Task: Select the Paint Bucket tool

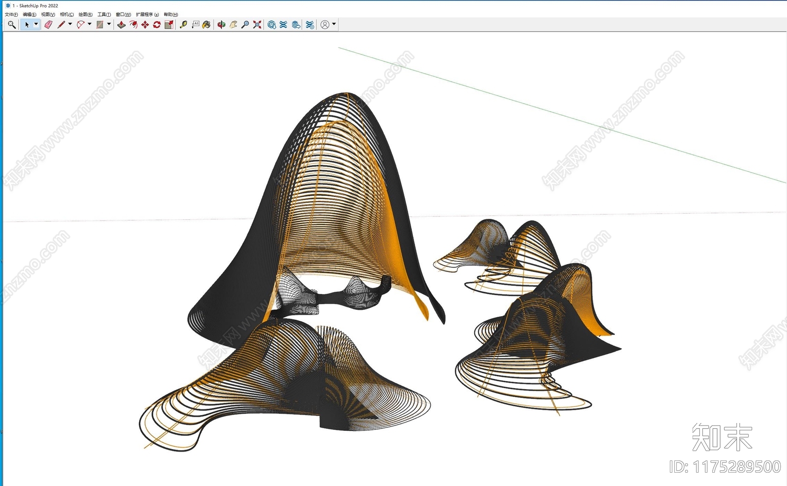Action: tap(207, 24)
